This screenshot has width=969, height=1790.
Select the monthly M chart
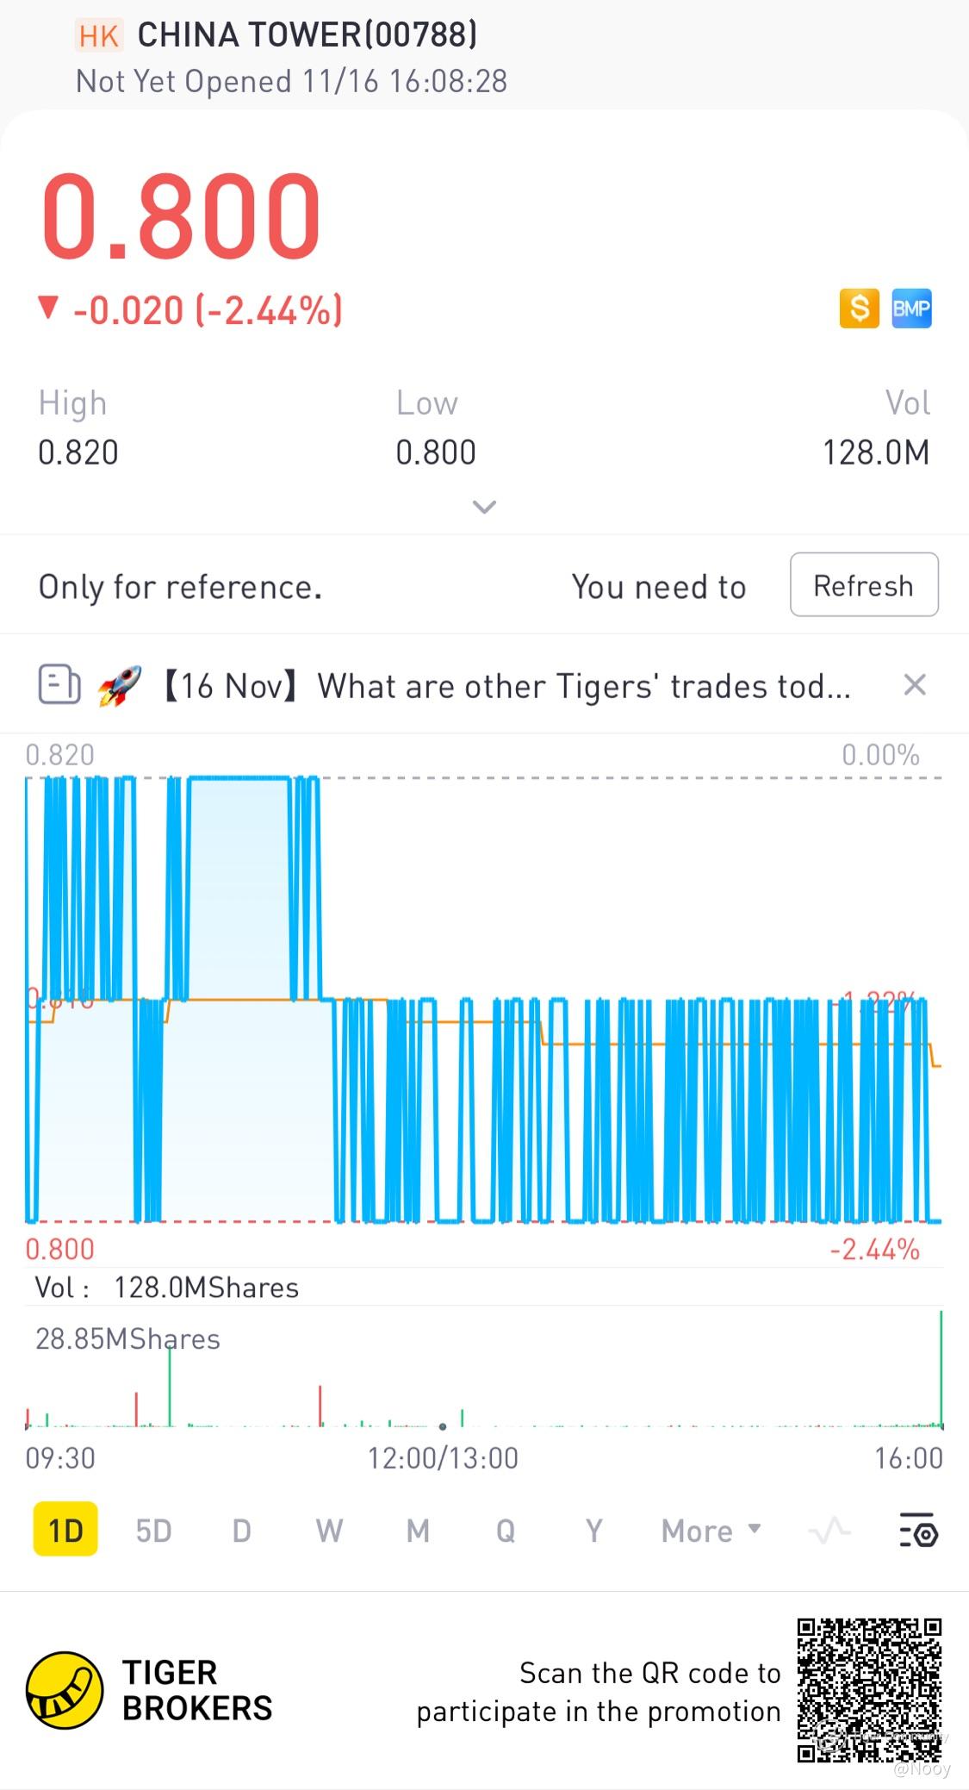418,1531
